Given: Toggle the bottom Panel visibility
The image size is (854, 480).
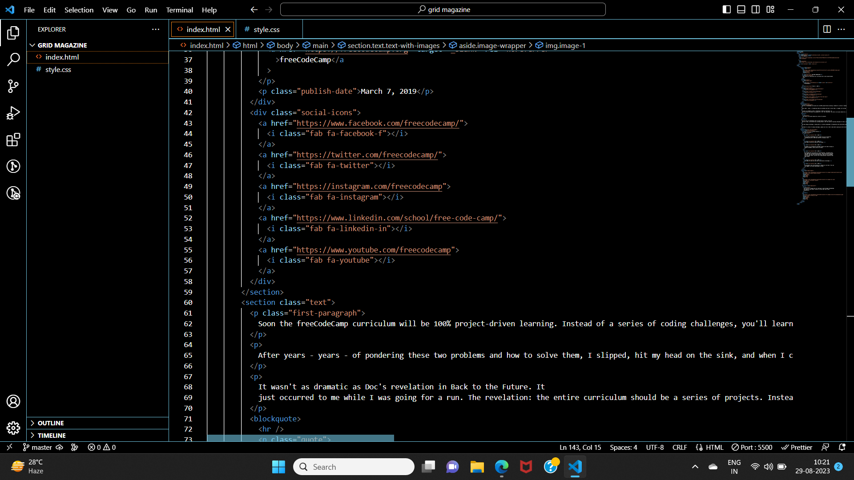Looking at the screenshot, I should point(741,9).
